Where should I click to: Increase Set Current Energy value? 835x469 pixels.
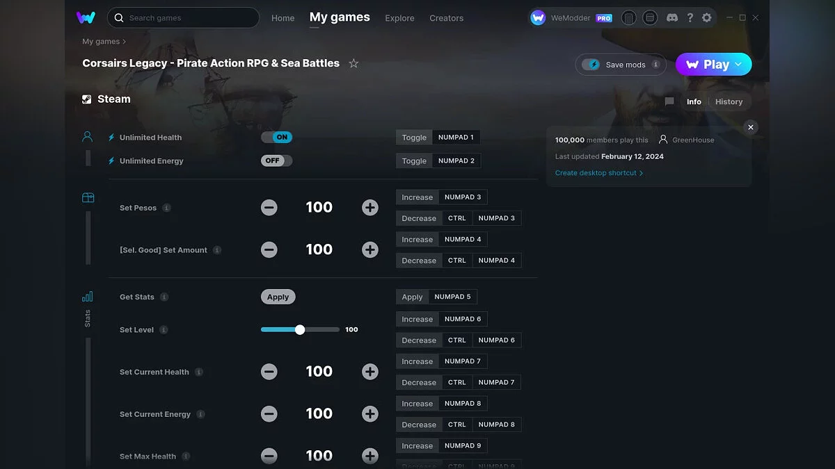point(370,414)
